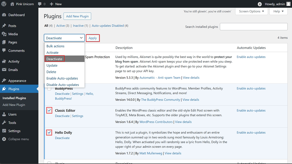Open the notifications counter bubble showing 0
This screenshot has height=164, width=292.
(260, 4)
